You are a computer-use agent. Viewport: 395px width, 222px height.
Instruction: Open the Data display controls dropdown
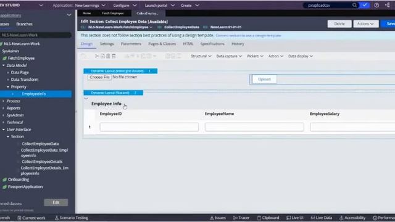pos(301,56)
